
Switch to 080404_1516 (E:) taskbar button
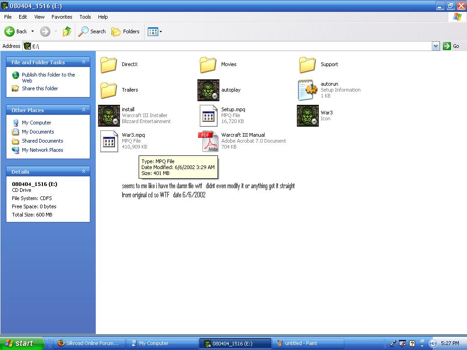pos(235,343)
